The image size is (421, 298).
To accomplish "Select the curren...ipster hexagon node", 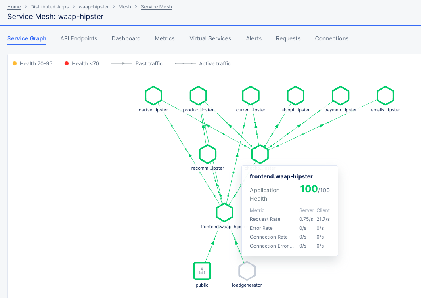I will 251,95.
